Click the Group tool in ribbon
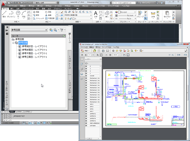The height and width of the screenshot is (141, 190). pos(140,14)
